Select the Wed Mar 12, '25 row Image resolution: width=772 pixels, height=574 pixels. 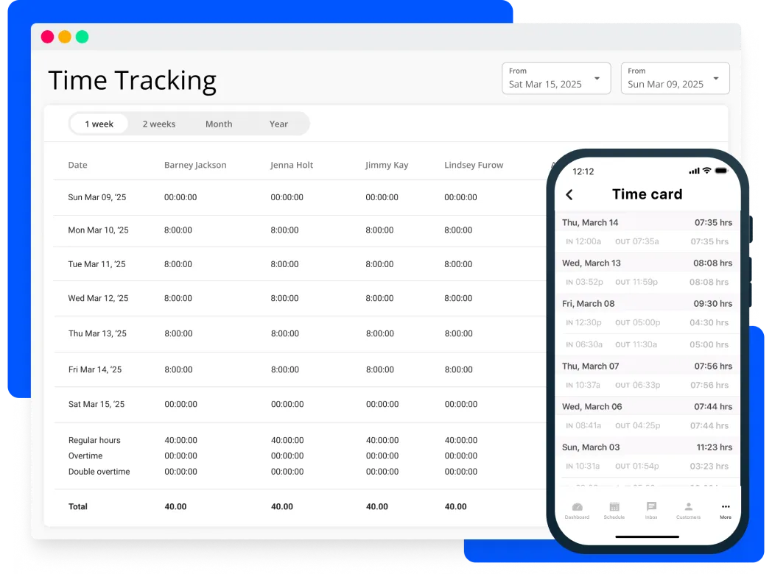98,298
